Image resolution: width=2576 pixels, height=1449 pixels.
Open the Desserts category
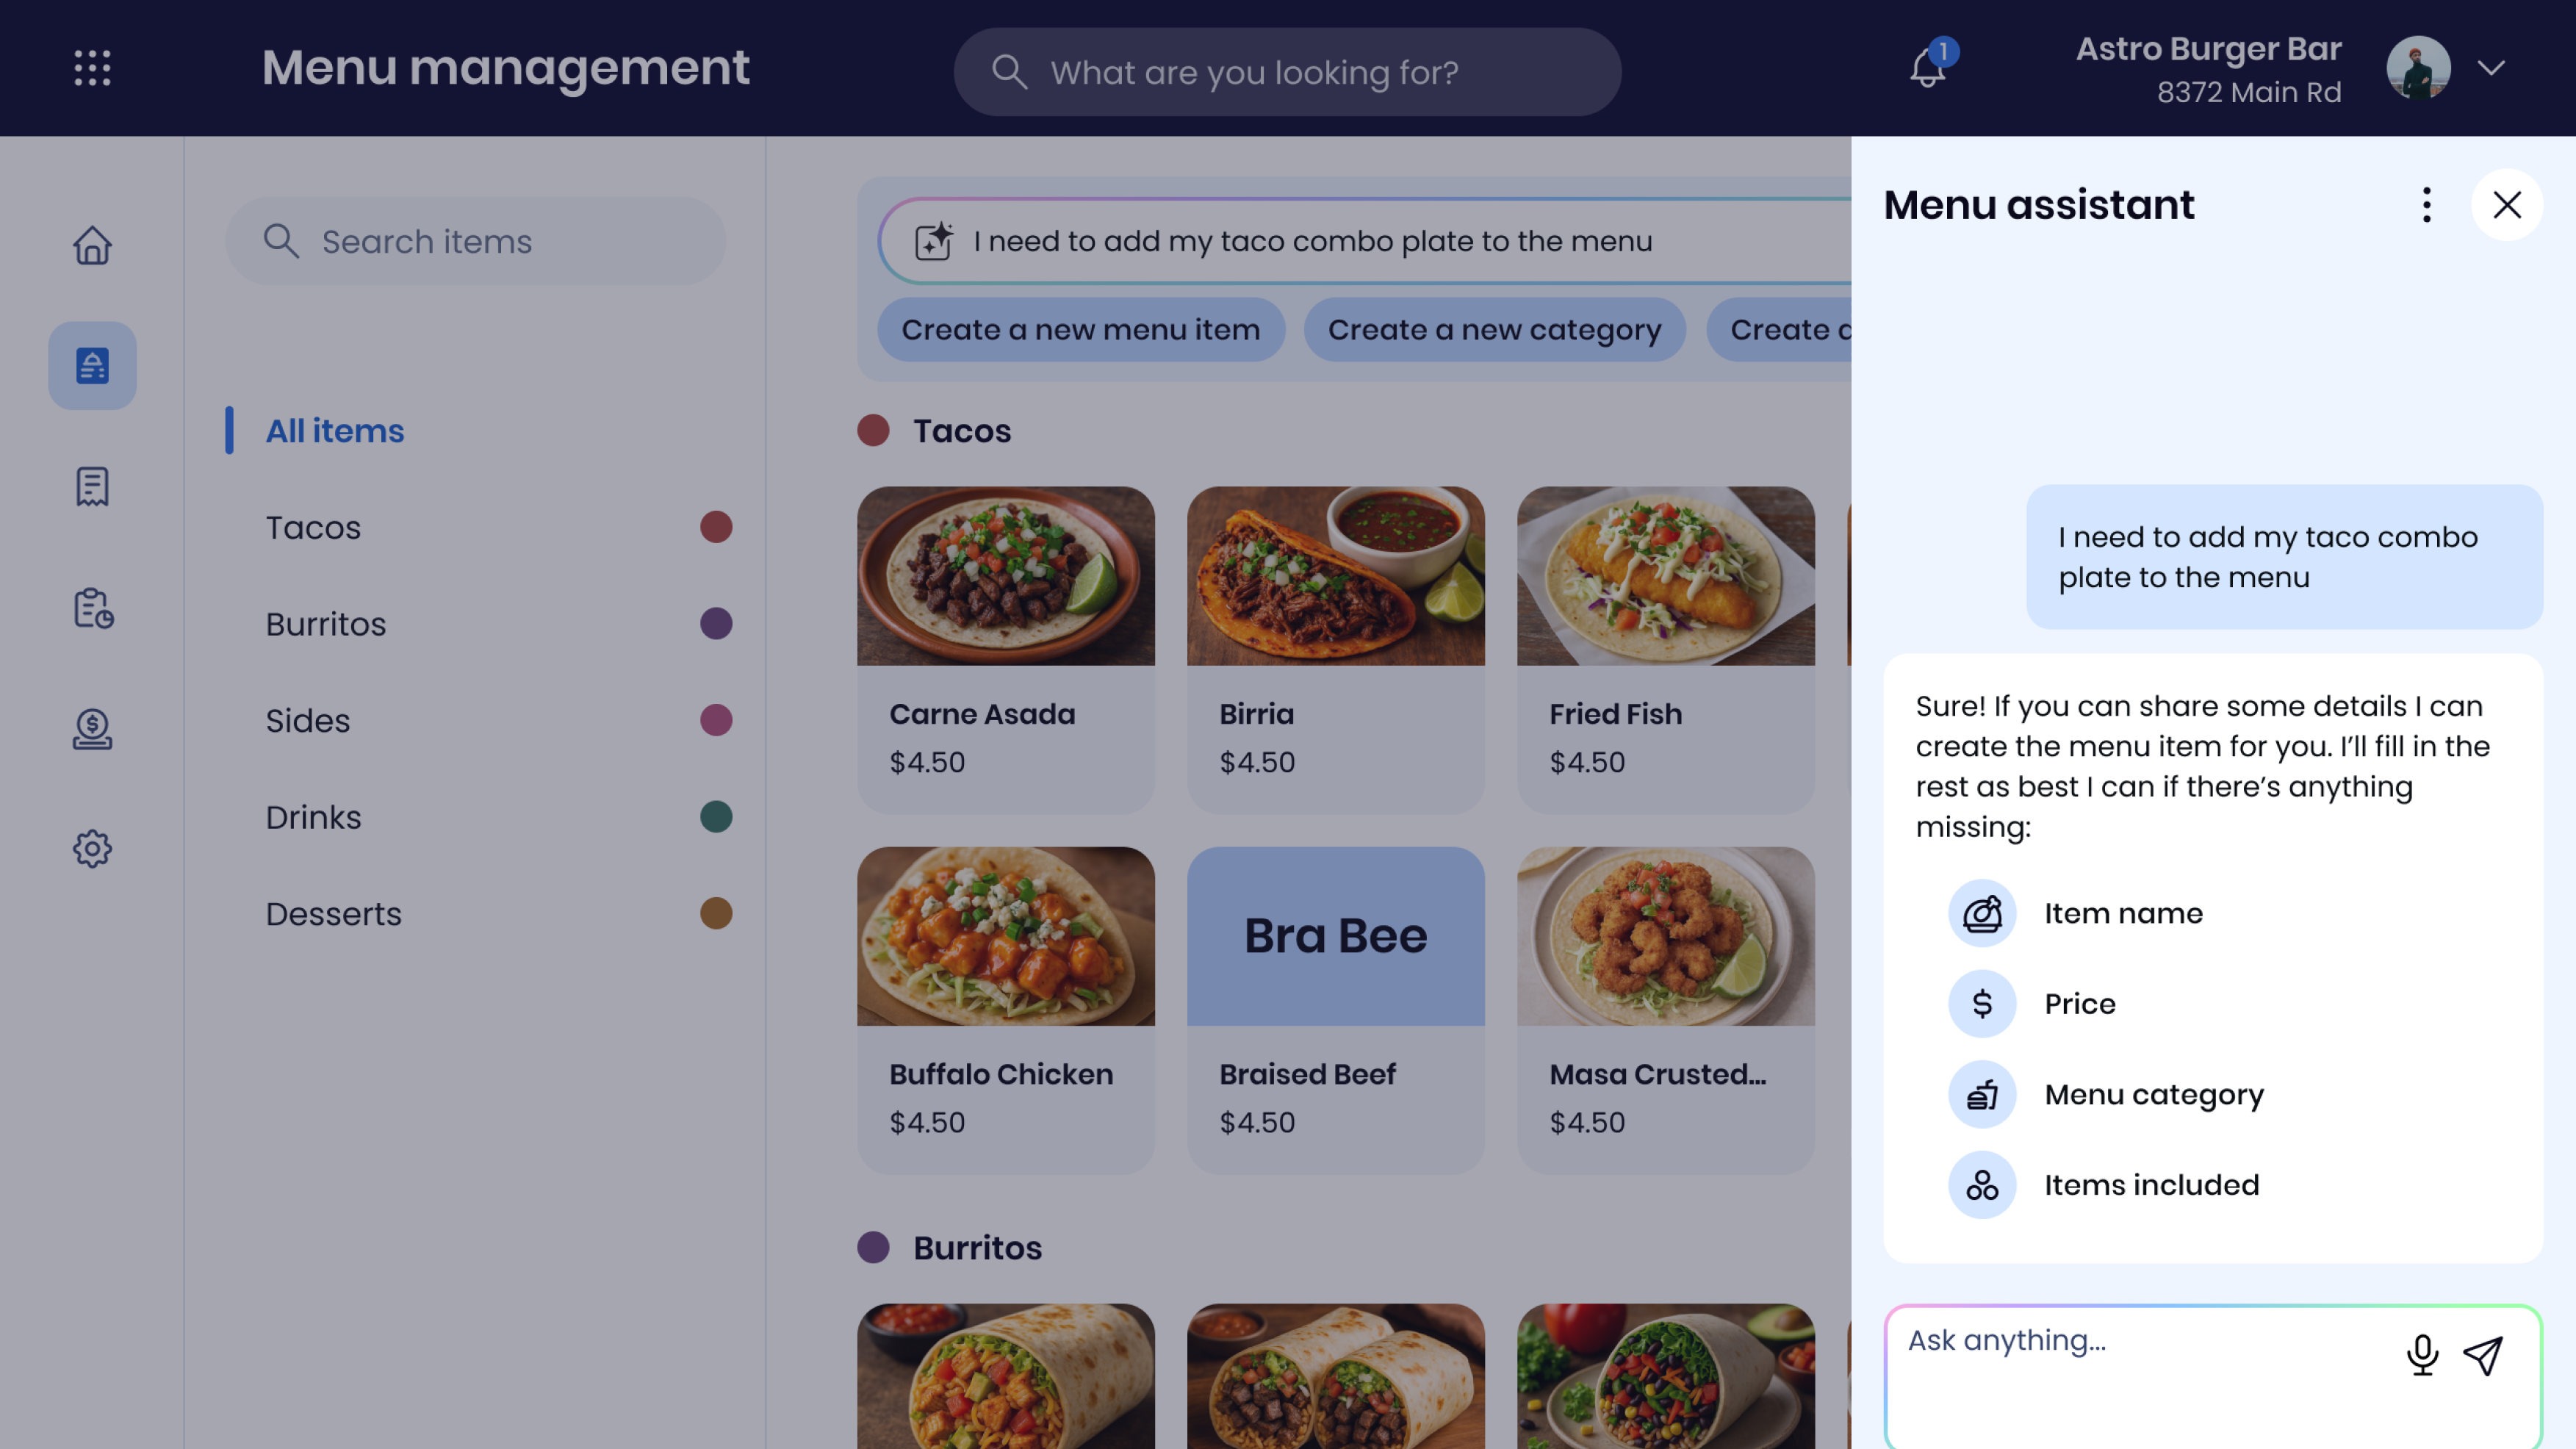pyautogui.click(x=333, y=914)
